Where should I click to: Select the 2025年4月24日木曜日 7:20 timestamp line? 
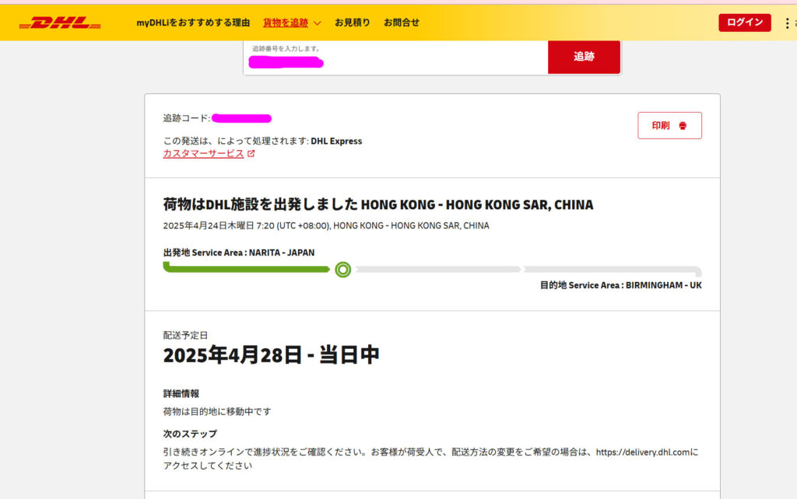click(x=326, y=225)
